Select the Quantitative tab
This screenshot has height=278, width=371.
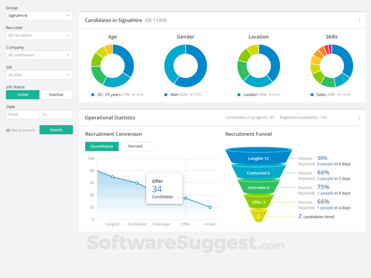(102, 146)
